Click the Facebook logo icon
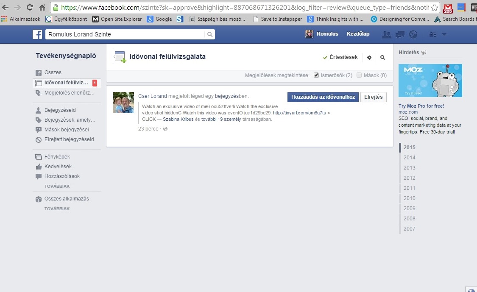Screen dimensions: 477x292 coord(37,34)
